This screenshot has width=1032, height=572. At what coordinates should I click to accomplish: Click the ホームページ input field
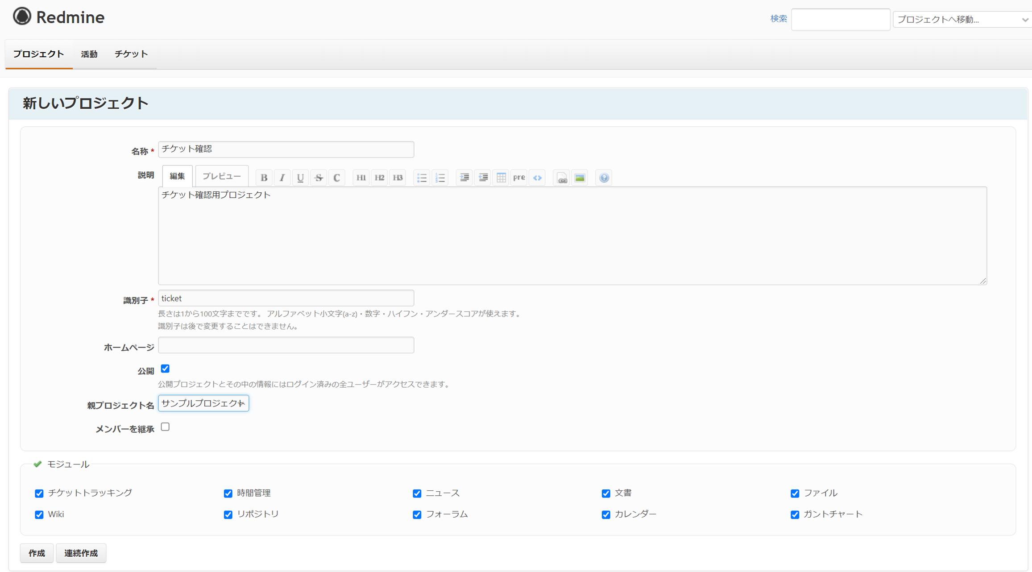click(x=286, y=345)
